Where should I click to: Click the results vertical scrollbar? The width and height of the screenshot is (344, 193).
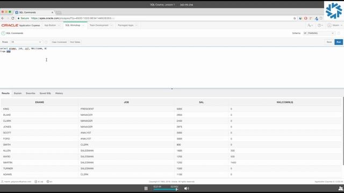[x=343, y=131]
